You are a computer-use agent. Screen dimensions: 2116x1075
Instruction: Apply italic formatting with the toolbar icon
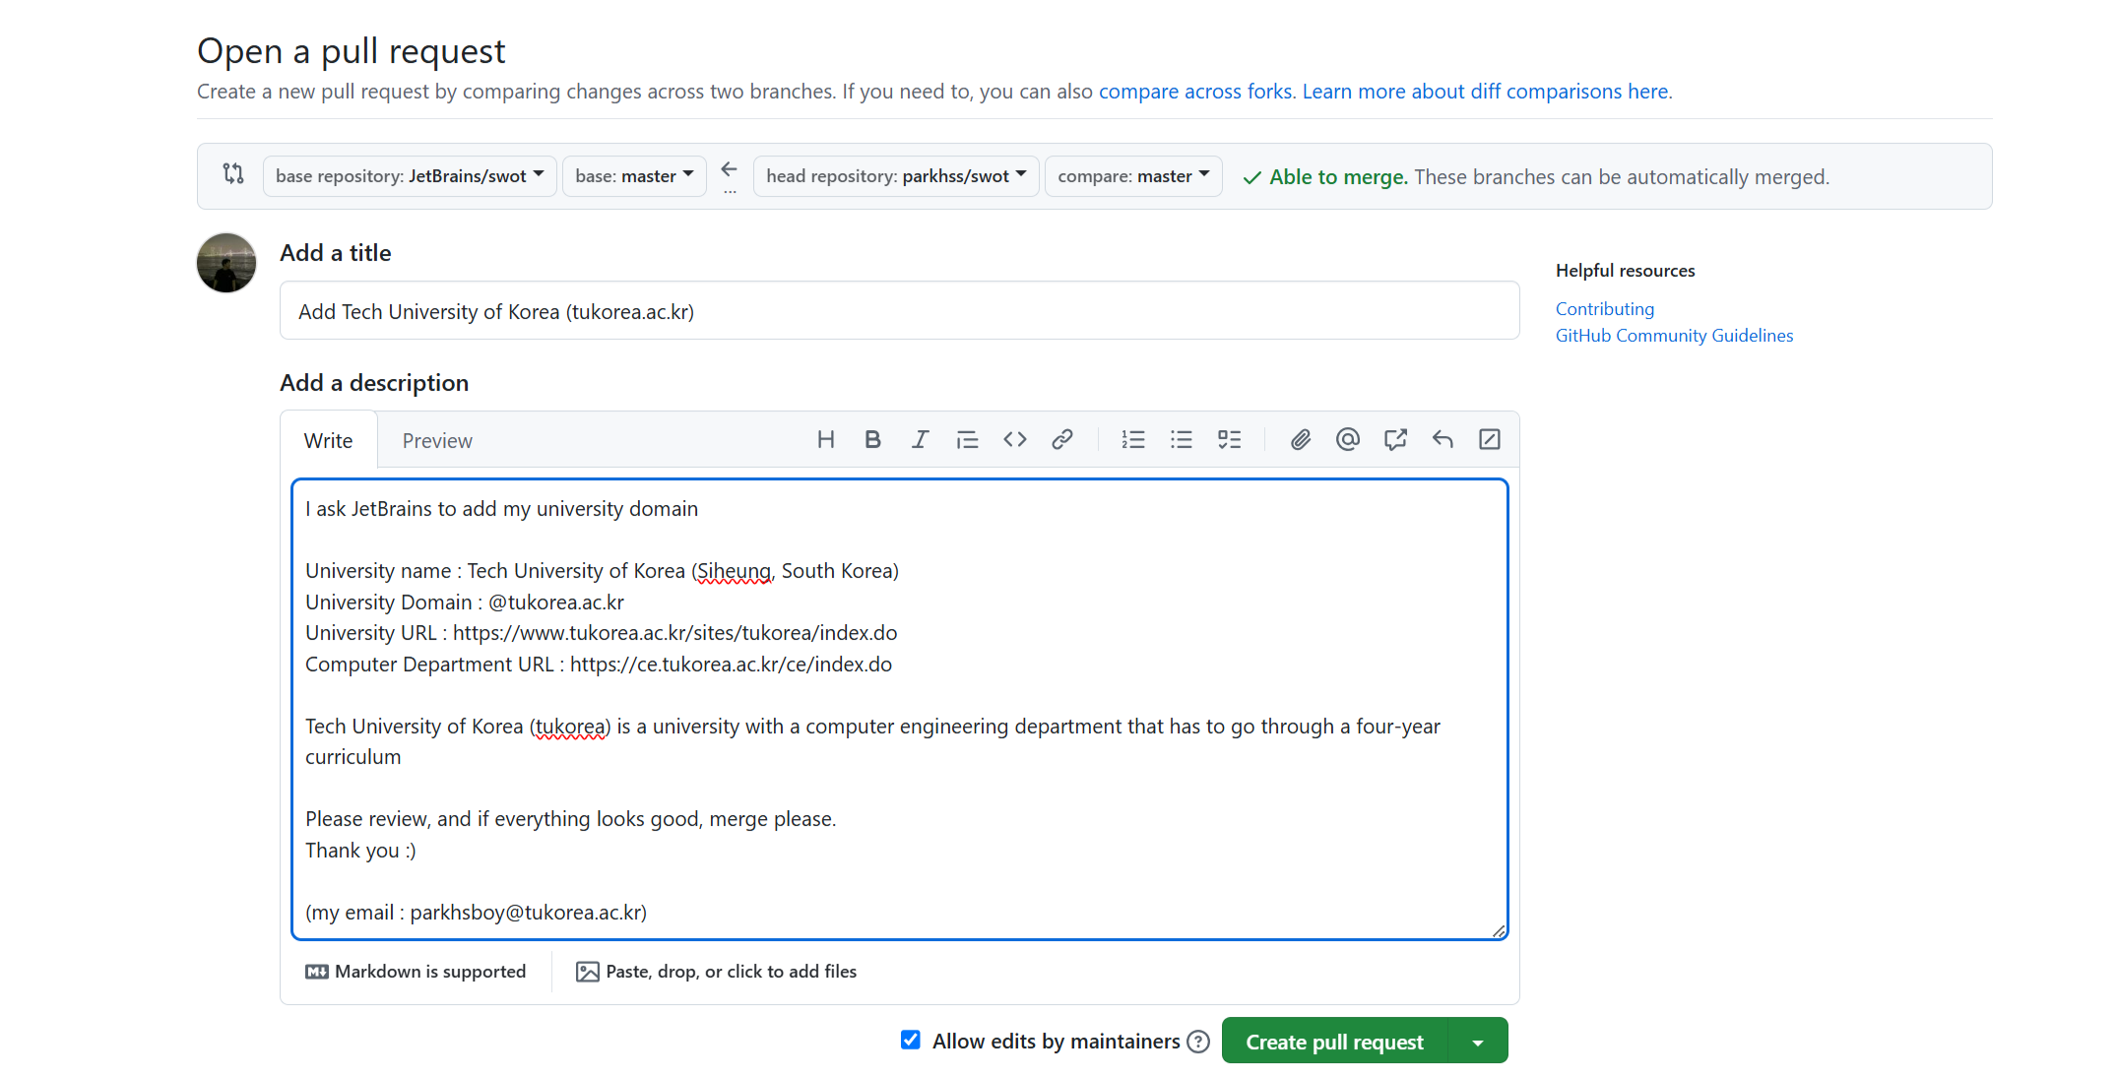pos(920,439)
